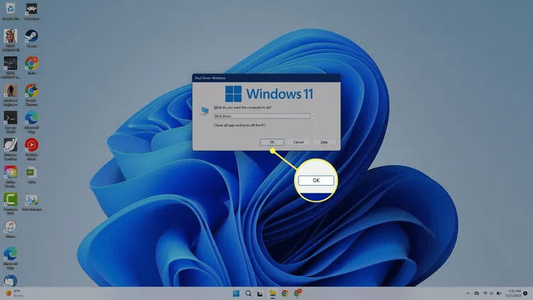This screenshot has width=533, height=300.
Task: Click the OneDrive cloud tray icon
Action: 477,293
